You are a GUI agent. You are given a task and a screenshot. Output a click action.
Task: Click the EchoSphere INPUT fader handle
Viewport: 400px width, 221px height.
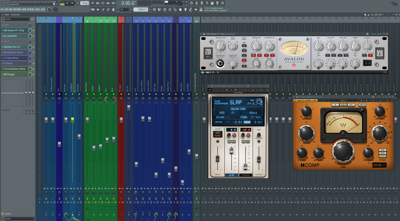click(x=217, y=158)
